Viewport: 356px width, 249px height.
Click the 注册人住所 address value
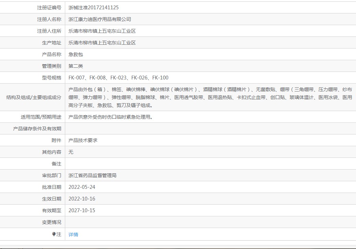pos(102,31)
